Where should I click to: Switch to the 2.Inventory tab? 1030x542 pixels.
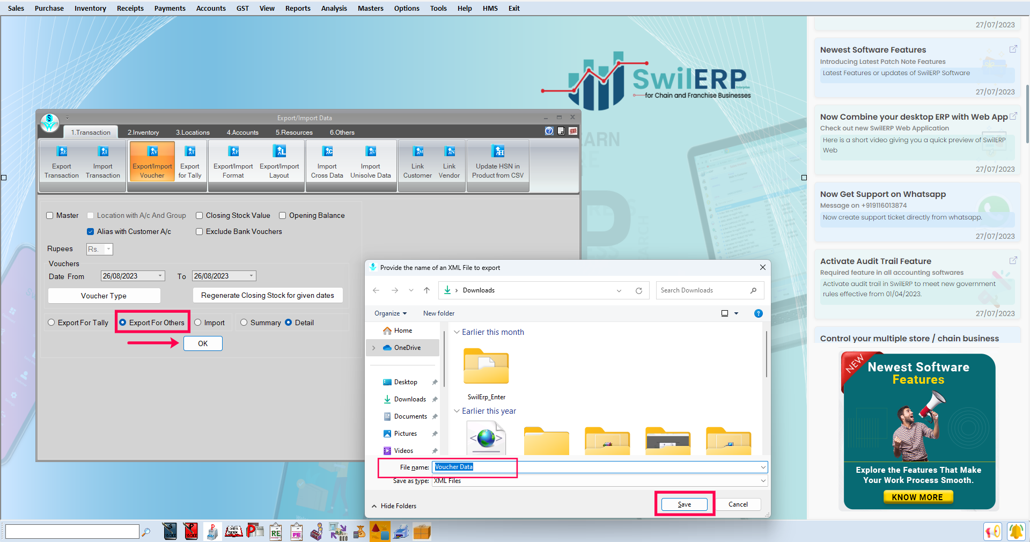click(143, 133)
